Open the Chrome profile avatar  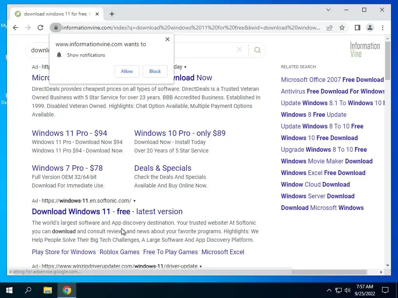[370, 28]
